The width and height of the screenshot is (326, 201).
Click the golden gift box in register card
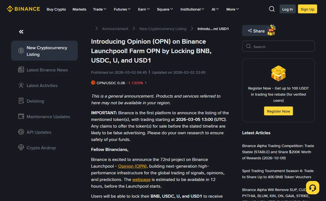tap(279, 73)
